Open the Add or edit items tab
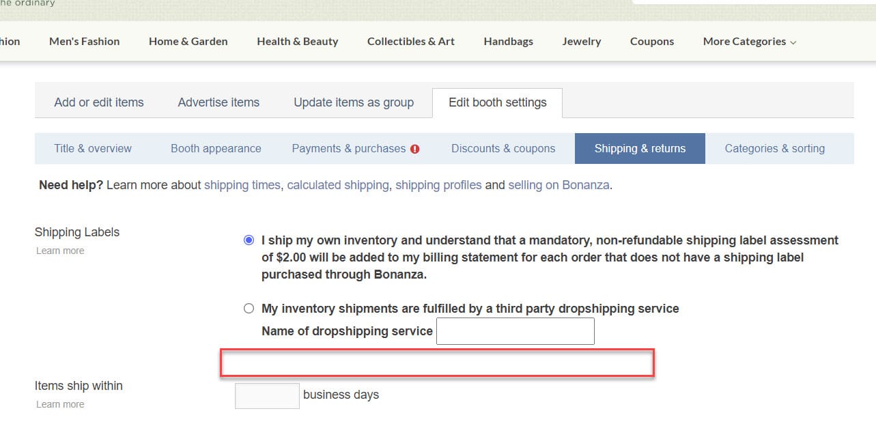The image size is (876, 437). point(99,102)
